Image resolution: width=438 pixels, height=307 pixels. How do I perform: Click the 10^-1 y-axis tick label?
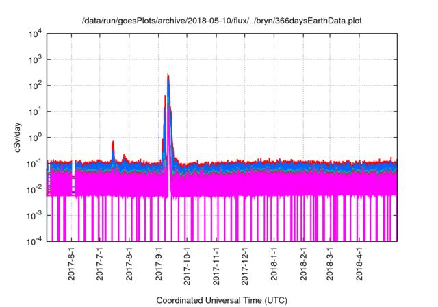click(34, 164)
